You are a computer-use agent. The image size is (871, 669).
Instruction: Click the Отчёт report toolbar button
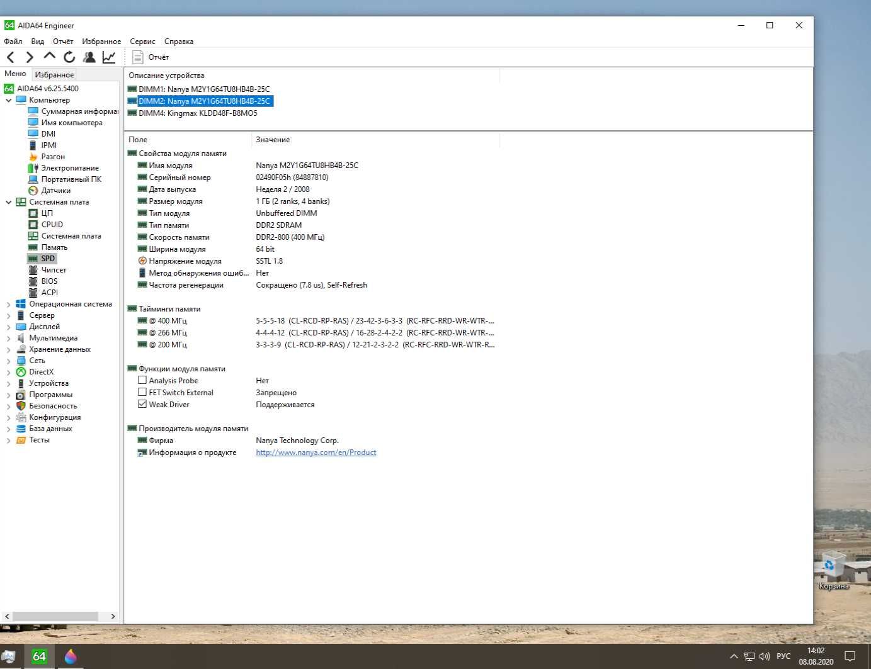pyautogui.click(x=151, y=57)
